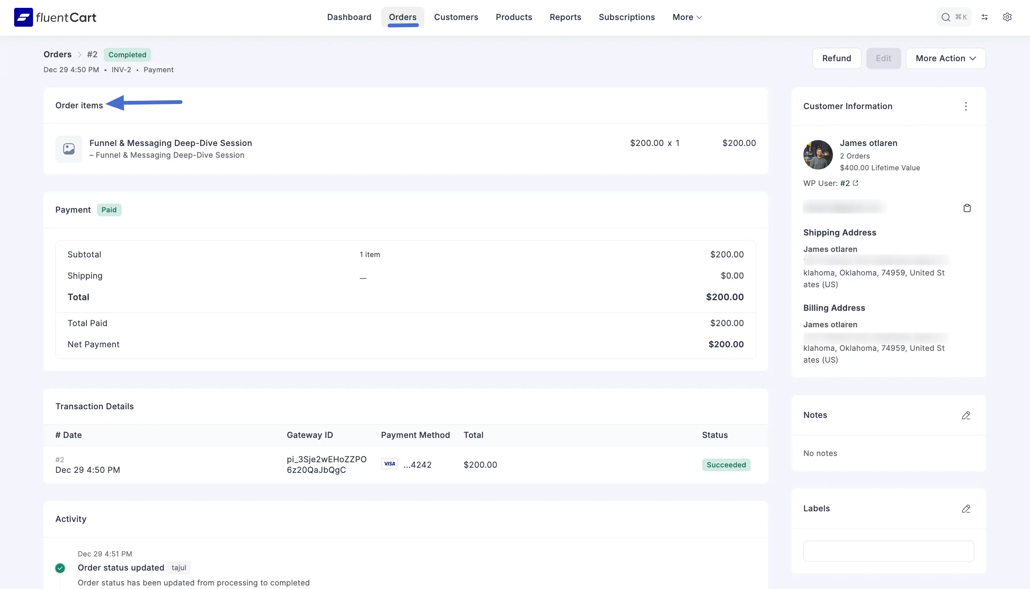The width and height of the screenshot is (1030, 589).
Task: Click the product image placeholder thumbnail
Action: [x=69, y=149]
